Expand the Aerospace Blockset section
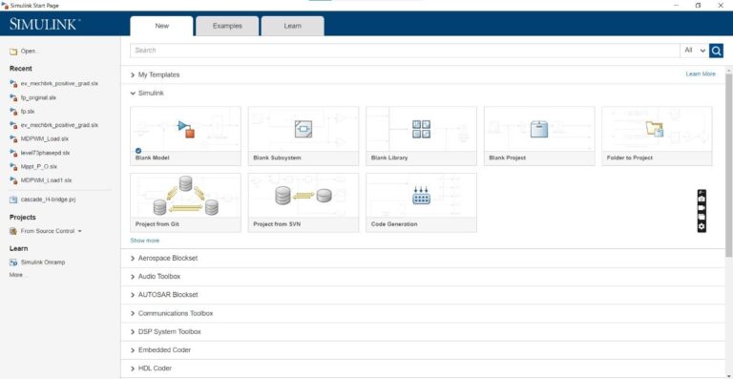This screenshot has width=733, height=379. (x=164, y=258)
